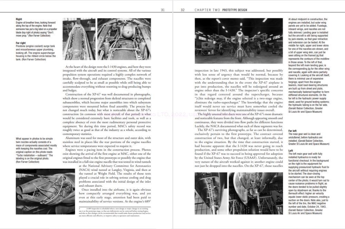Click caption 'The nose gear well is clean'
This screenshot has height=229, width=345.
(x=309, y=139)
